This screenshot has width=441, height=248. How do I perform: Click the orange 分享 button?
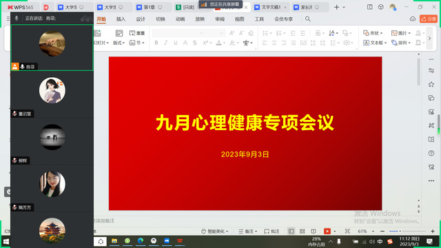click(429, 19)
